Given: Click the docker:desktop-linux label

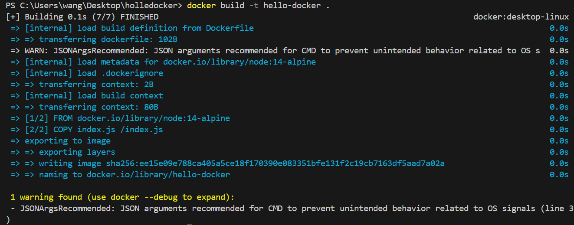Looking at the screenshot, I should [521, 17].
